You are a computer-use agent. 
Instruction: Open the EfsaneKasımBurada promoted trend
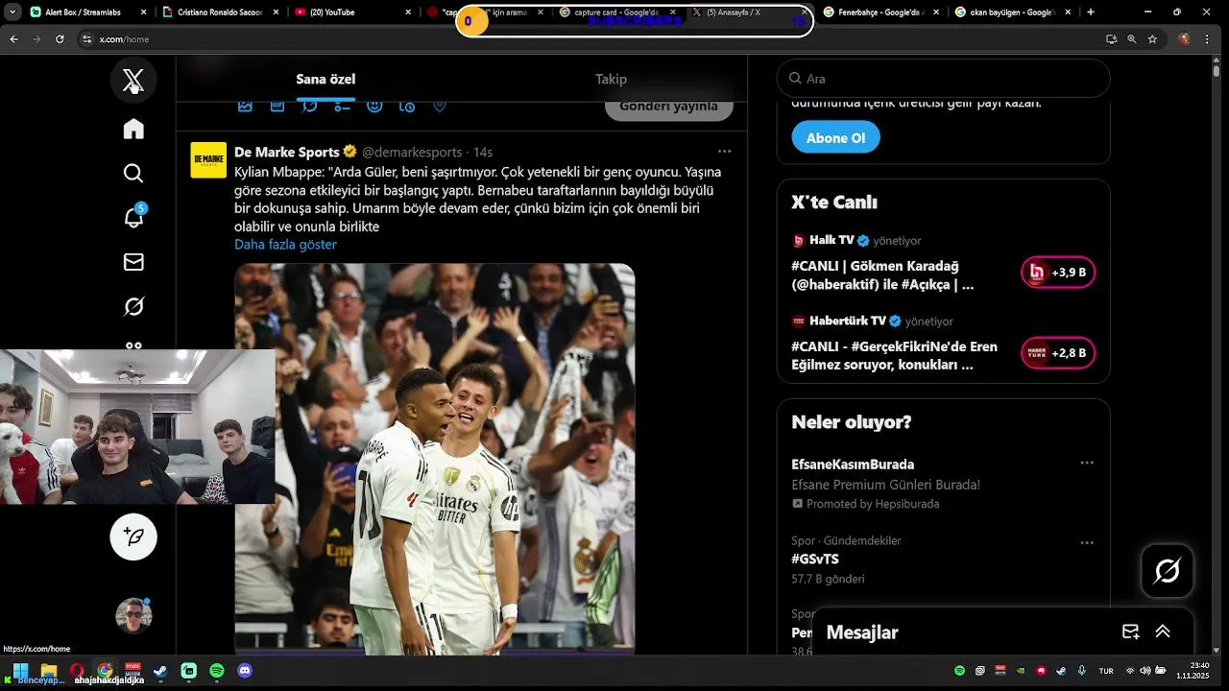853,464
